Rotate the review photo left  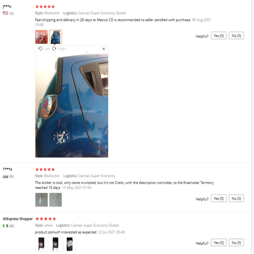point(44,49)
